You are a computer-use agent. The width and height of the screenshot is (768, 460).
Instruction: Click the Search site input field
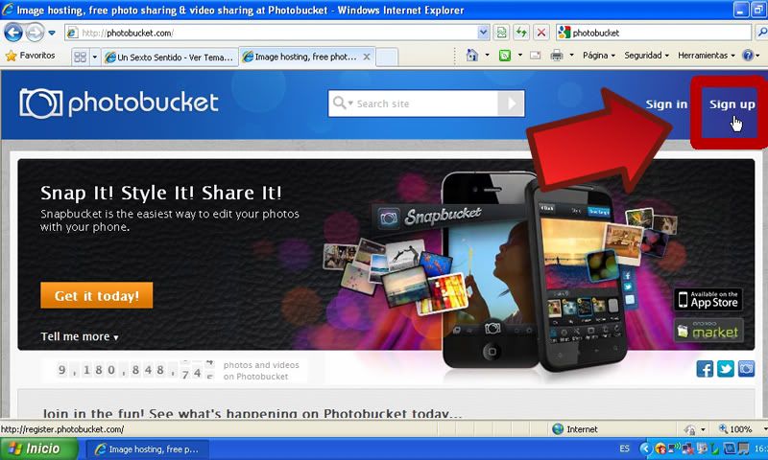[x=425, y=103]
